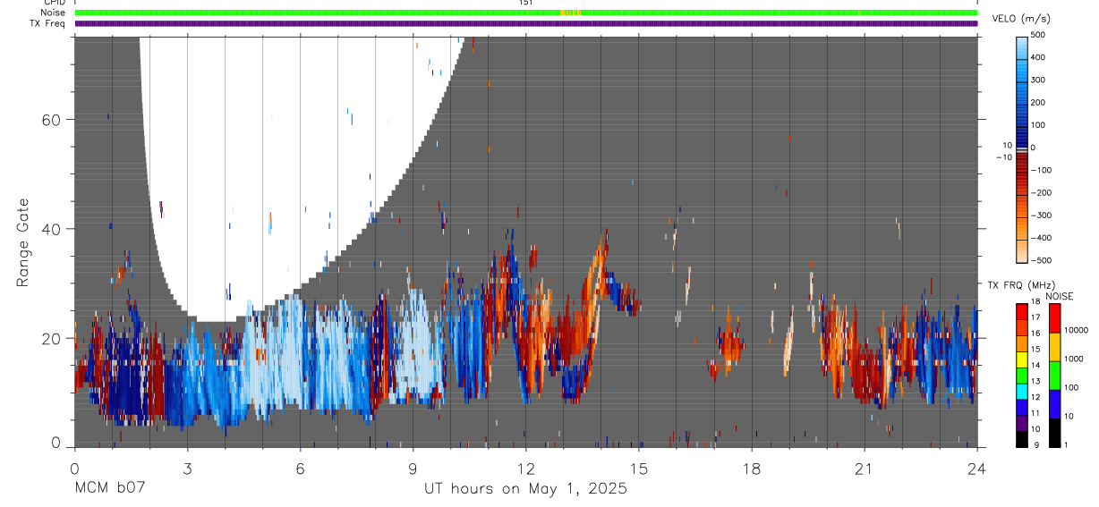This screenshot has width=1099, height=507.
Task: Click the 'VELO (m/s)' colorbar title
Action: (x=1021, y=19)
